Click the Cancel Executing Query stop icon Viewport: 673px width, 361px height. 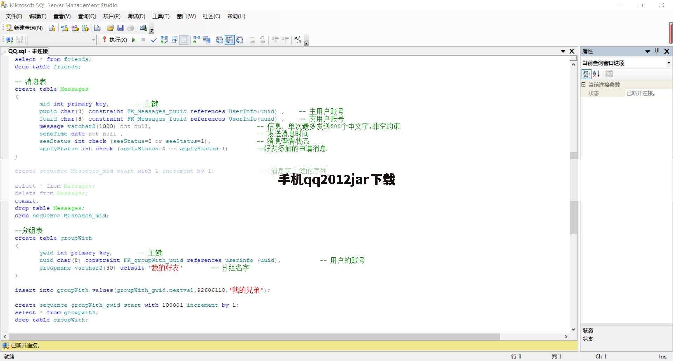pos(143,40)
